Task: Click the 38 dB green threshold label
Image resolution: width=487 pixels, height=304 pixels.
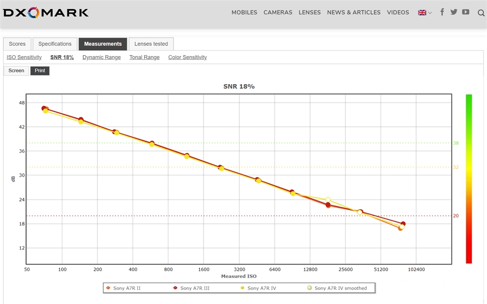Action: 456,143
